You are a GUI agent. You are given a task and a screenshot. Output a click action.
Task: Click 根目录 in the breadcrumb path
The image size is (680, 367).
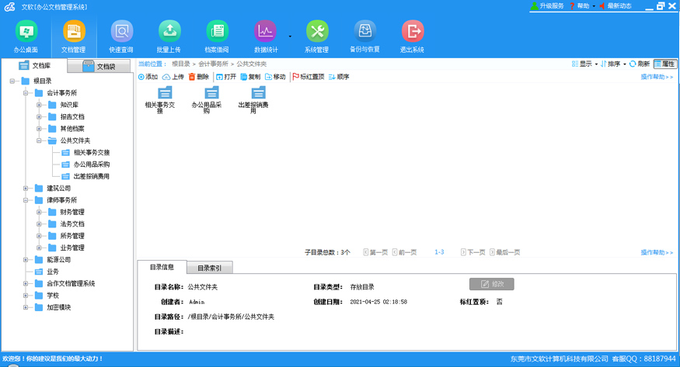click(x=181, y=64)
